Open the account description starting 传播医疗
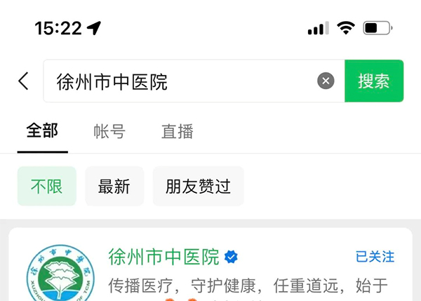This screenshot has height=301, width=421. (248, 286)
